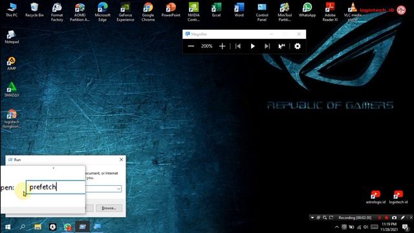The image size is (414, 233).
Task: Select Excel desktop shortcut
Action: click(x=216, y=10)
